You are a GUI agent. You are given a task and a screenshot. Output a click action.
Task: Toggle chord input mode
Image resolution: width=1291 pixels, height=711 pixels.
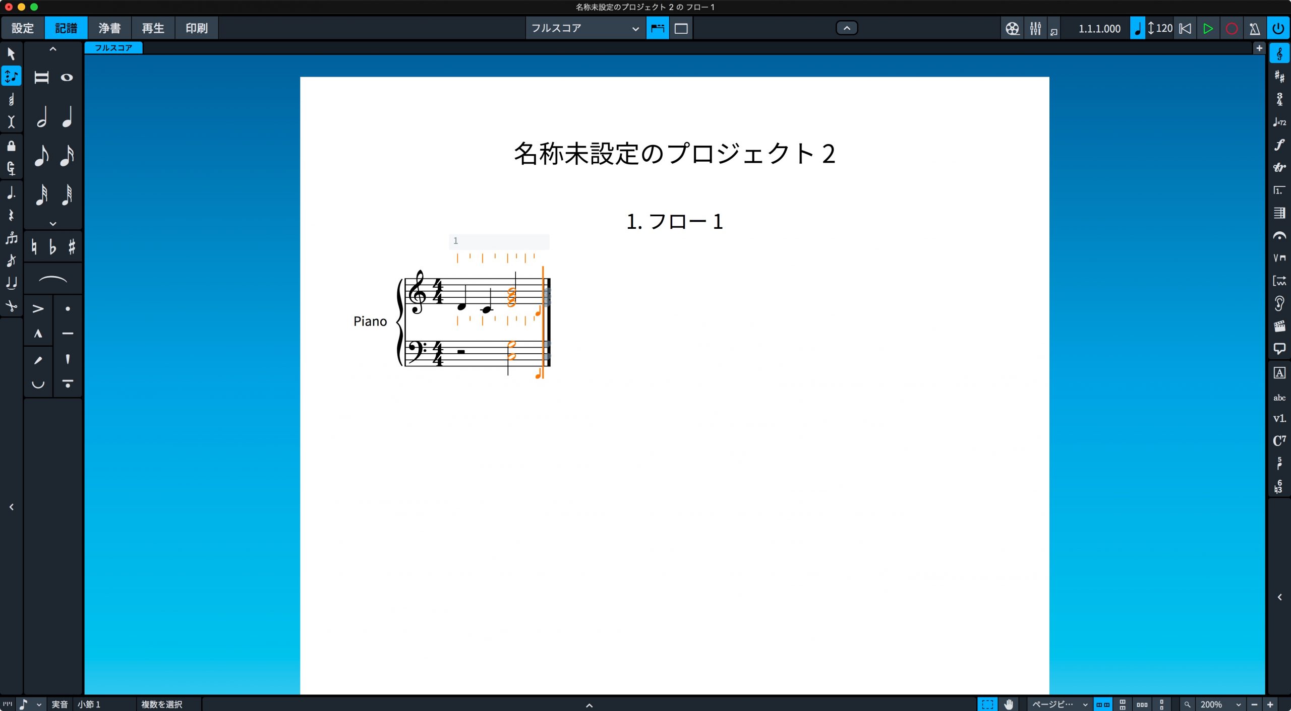11,99
